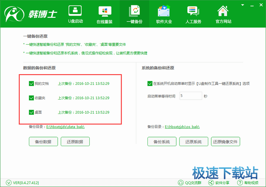Click the 备份系统 button
Image resolution: width=266 pixels, height=187 pixels.
162,142
